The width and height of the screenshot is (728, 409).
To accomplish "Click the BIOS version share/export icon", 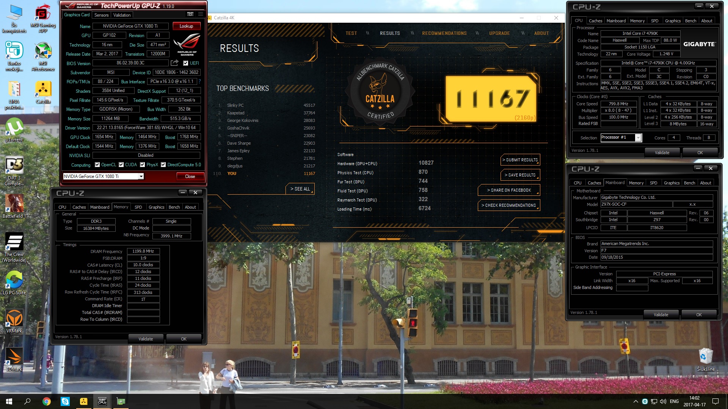I will pos(174,63).
